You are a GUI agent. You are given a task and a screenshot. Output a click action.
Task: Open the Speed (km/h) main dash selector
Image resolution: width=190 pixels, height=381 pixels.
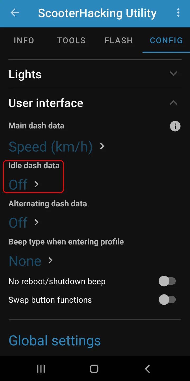[57, 146]
